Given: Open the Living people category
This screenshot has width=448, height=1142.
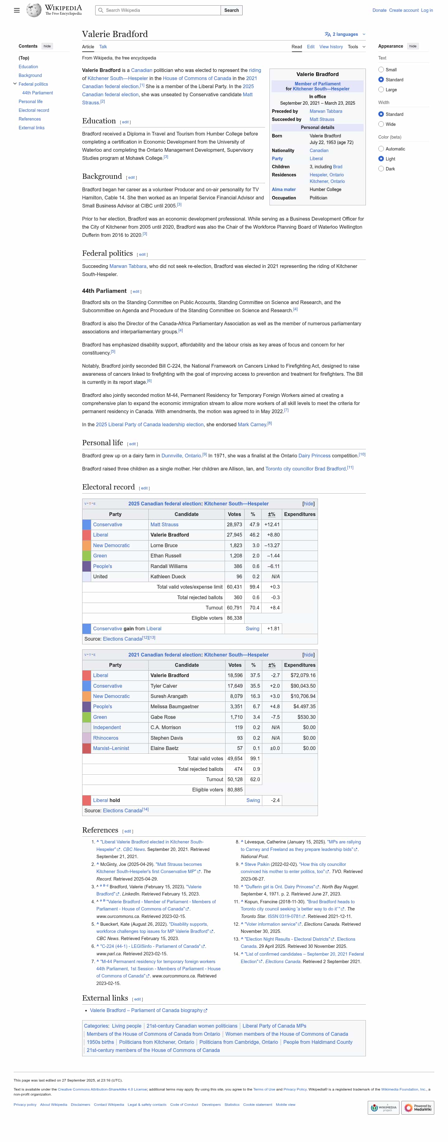Looking at the screenshot, I should coord(127,1026).
